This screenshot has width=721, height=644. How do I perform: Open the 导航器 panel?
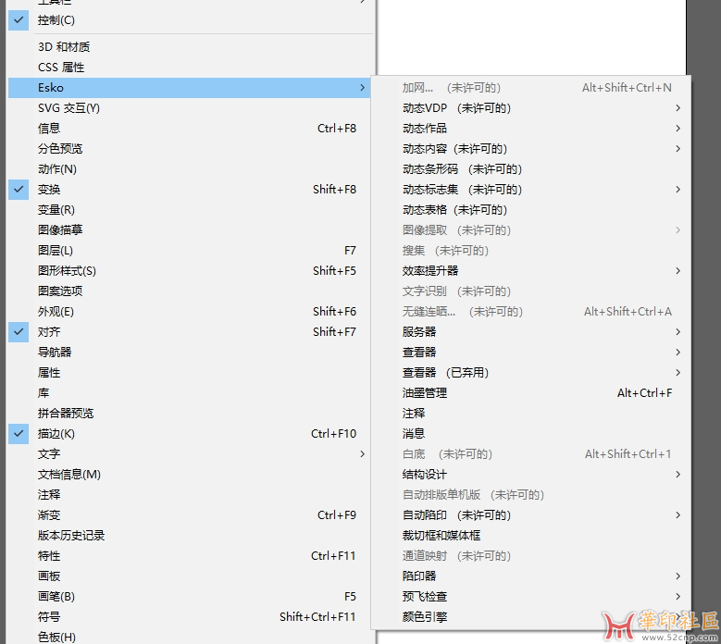(189, 353)
